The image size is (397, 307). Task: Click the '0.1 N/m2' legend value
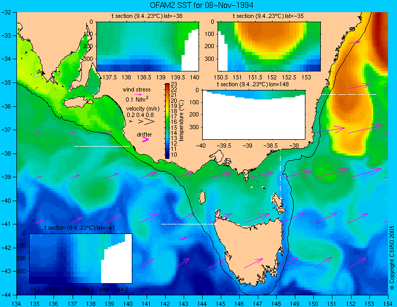coord(137,99)
